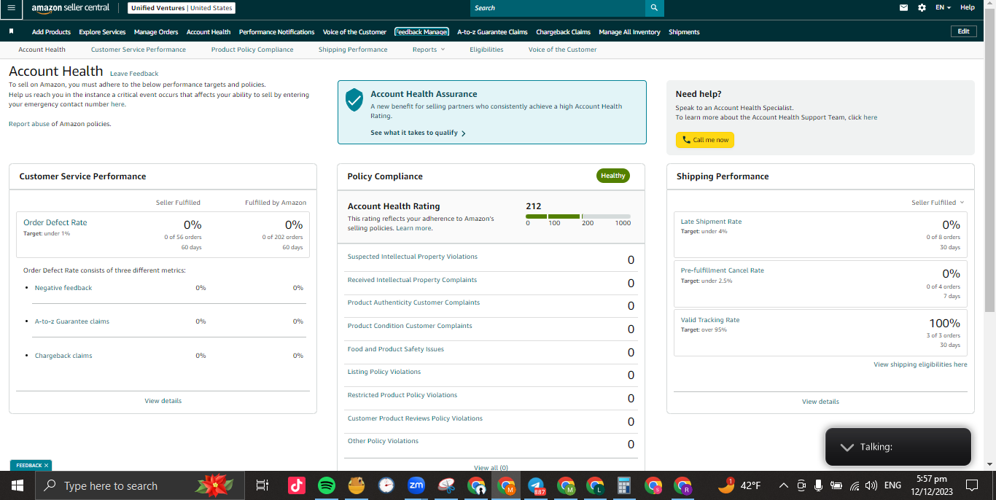996x500 pixels.
Task: Click the Wi-Fi network tray icon
Action: [854, 485]
